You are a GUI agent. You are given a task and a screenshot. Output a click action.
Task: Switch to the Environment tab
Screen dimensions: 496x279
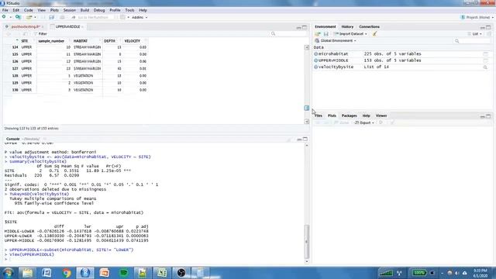[325, 26]
